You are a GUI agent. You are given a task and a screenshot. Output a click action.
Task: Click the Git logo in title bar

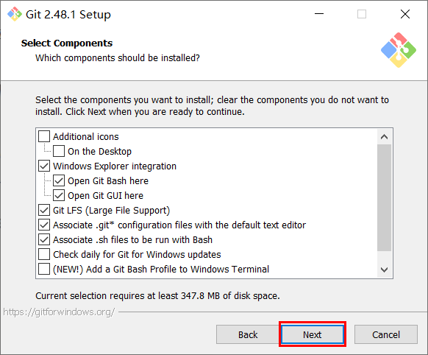(x=15, y=14)
